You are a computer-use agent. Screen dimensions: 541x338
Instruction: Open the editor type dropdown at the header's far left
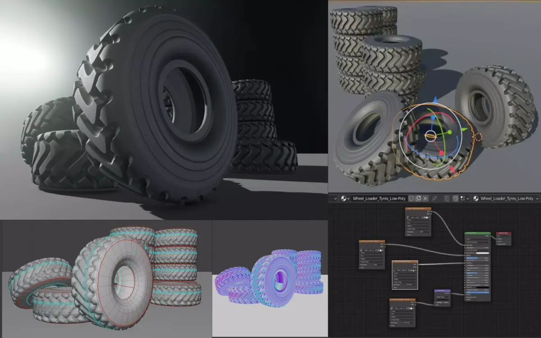(335, 199)
